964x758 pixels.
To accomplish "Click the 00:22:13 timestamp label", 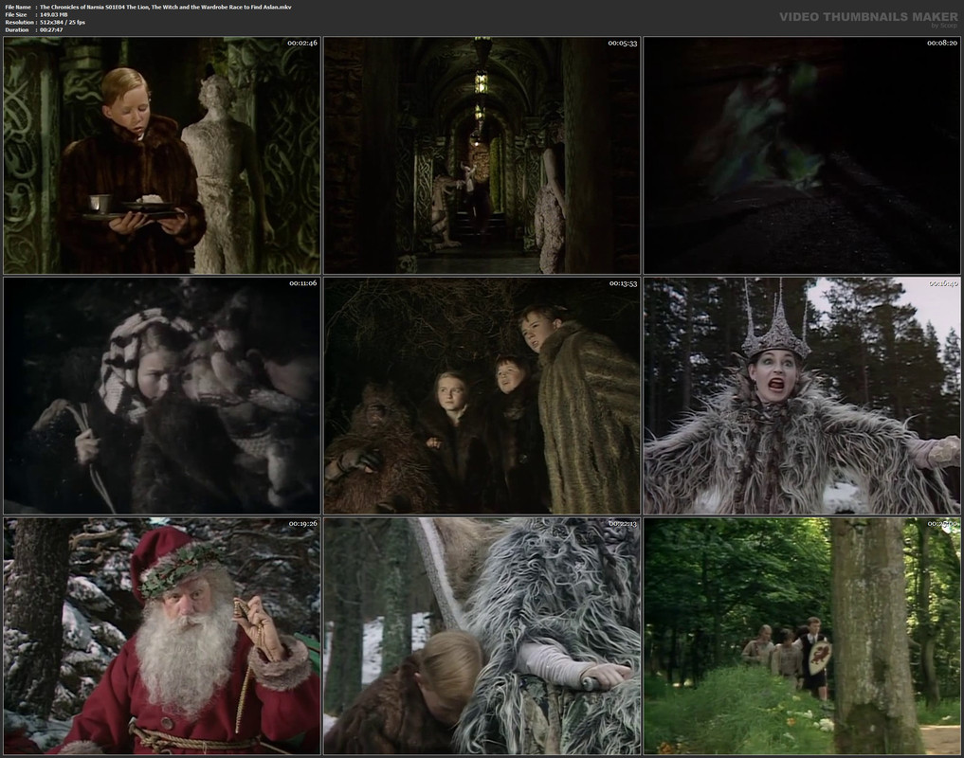I will point(623,524).
